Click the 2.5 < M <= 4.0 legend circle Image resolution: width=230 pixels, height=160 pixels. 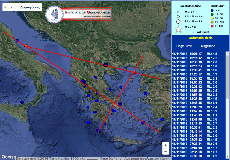pyautogui.click(x=178, y=16)
